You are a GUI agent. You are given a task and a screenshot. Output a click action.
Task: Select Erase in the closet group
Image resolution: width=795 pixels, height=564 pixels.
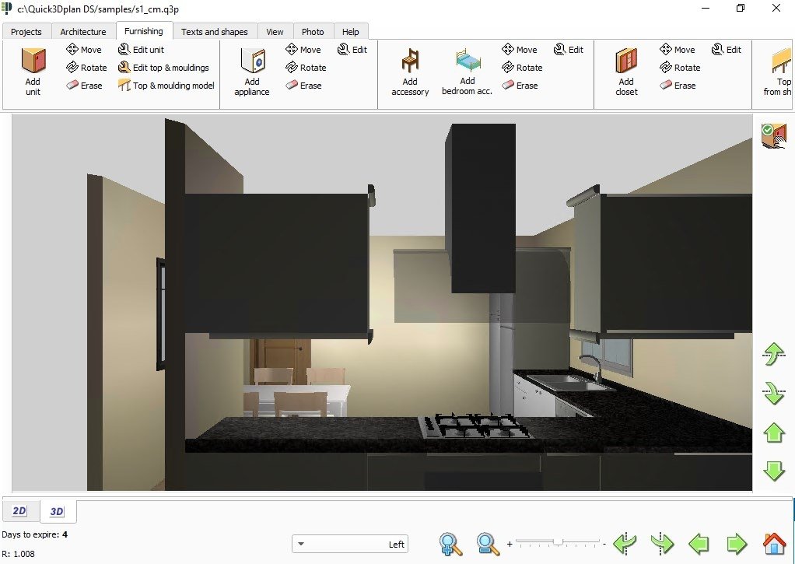click(678, 86)
